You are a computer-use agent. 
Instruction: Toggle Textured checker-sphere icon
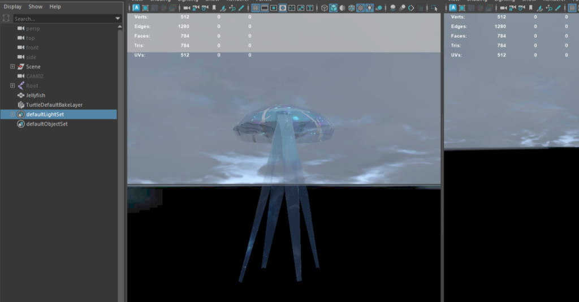[x=360, y=8]
